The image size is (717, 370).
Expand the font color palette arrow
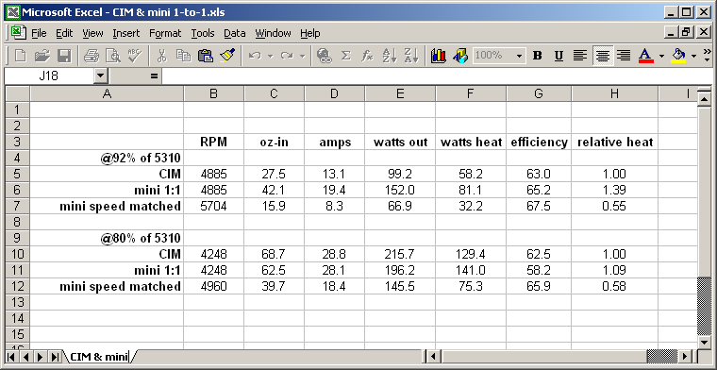[x=661, y=56]
